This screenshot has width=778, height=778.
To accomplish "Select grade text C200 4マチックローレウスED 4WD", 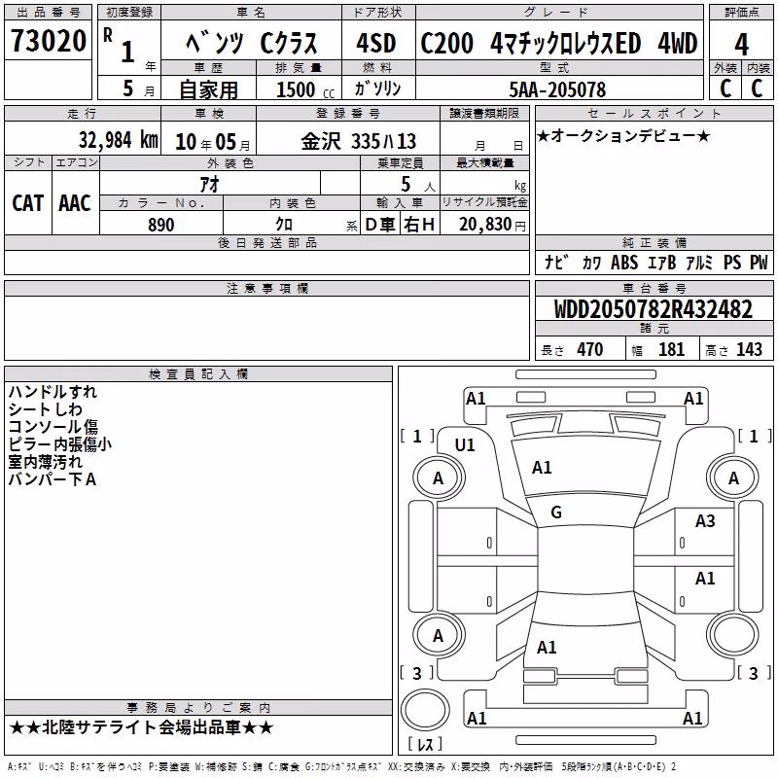I will click(559, 43).
